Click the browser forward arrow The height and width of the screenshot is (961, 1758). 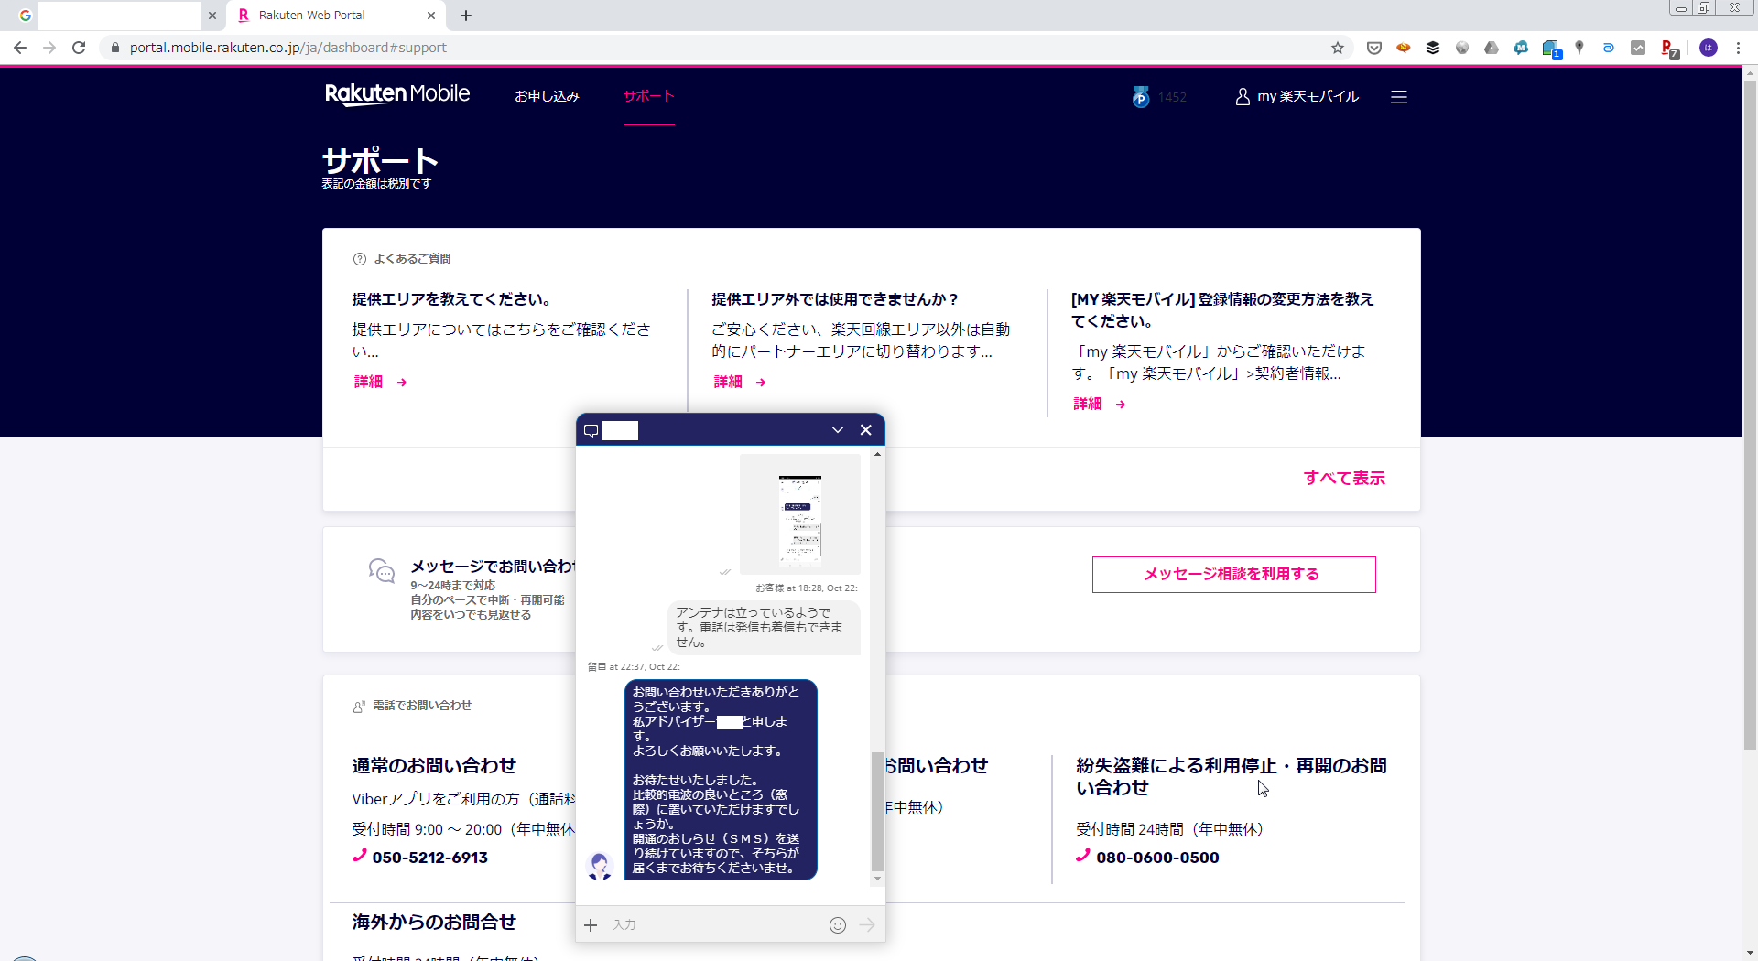[49, 48]
